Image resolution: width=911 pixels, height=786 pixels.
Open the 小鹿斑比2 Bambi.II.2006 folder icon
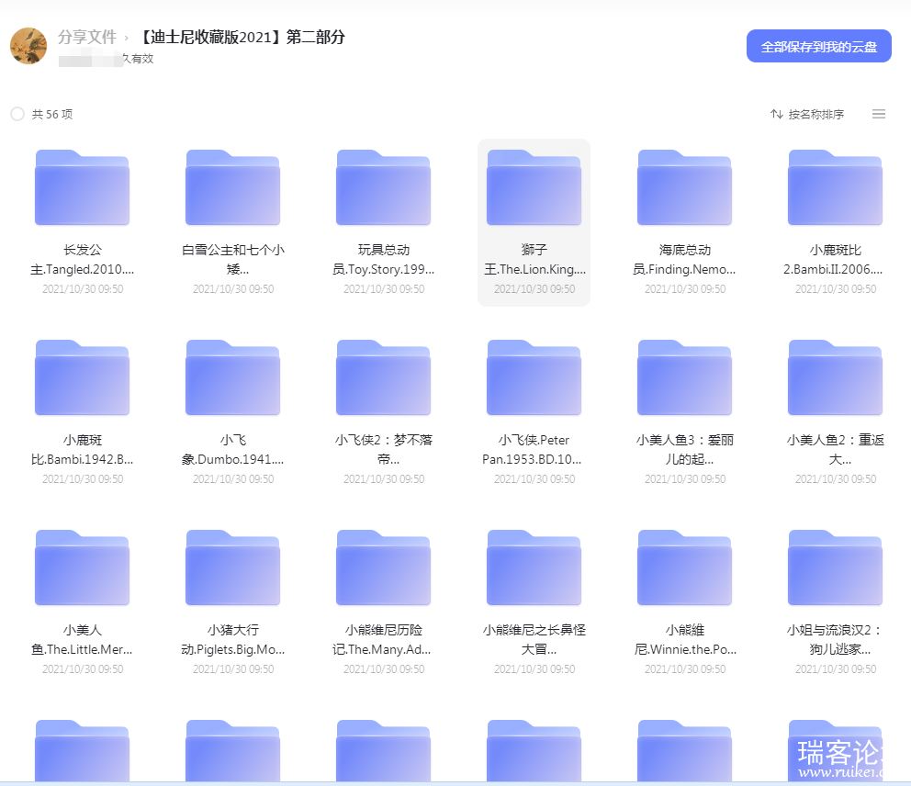[x=835, y=187]
